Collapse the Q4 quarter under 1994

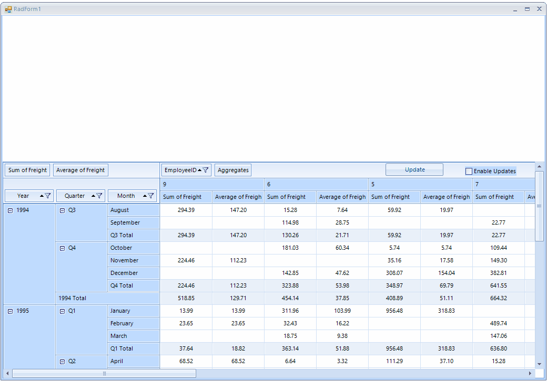click(x=62, y=248)
